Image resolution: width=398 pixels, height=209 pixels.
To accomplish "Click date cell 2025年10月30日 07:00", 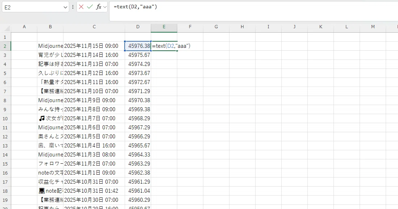I will [x=94, y=200].
